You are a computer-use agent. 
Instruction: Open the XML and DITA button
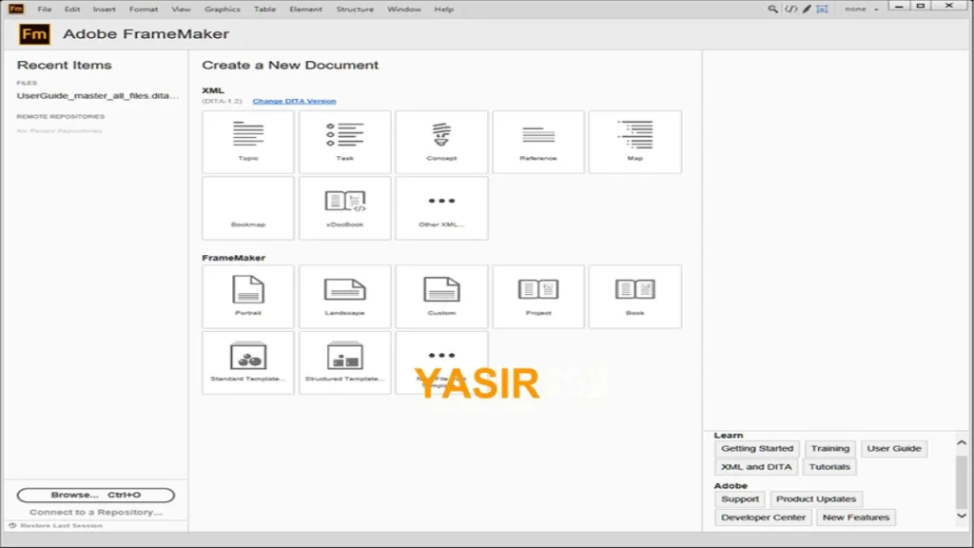(x=756, y=467)
